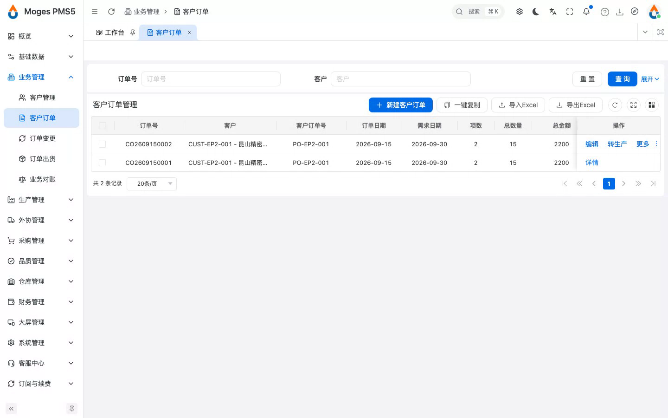Check the select-all checkbox in table header
Image resolution: width=668 pixels, height=418 pixels.
coord(103,125)
